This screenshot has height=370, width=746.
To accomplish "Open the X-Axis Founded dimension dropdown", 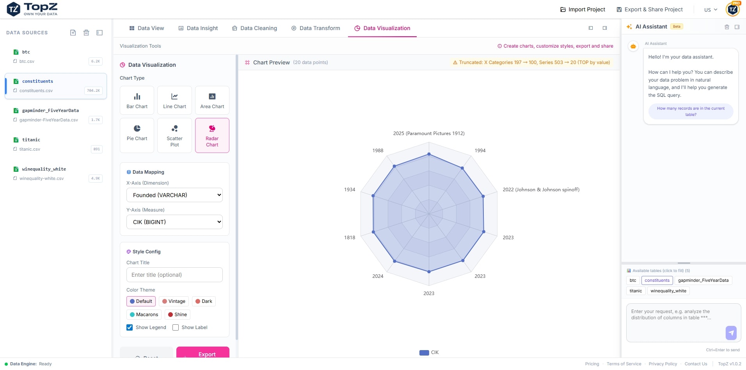I will coord(174,195).
